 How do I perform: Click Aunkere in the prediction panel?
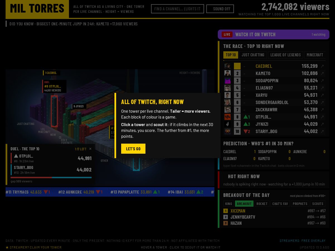coord(309,152)
